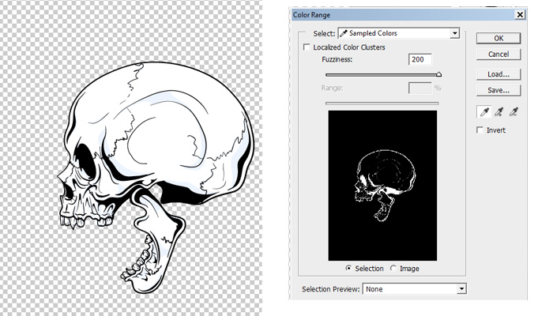Click the Save... button
The width and height of the screenshot is (553, 316).
pos(498,90)
